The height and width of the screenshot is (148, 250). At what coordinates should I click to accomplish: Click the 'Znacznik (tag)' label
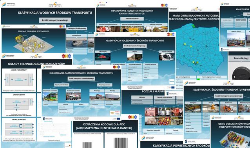tap(241, 58)
